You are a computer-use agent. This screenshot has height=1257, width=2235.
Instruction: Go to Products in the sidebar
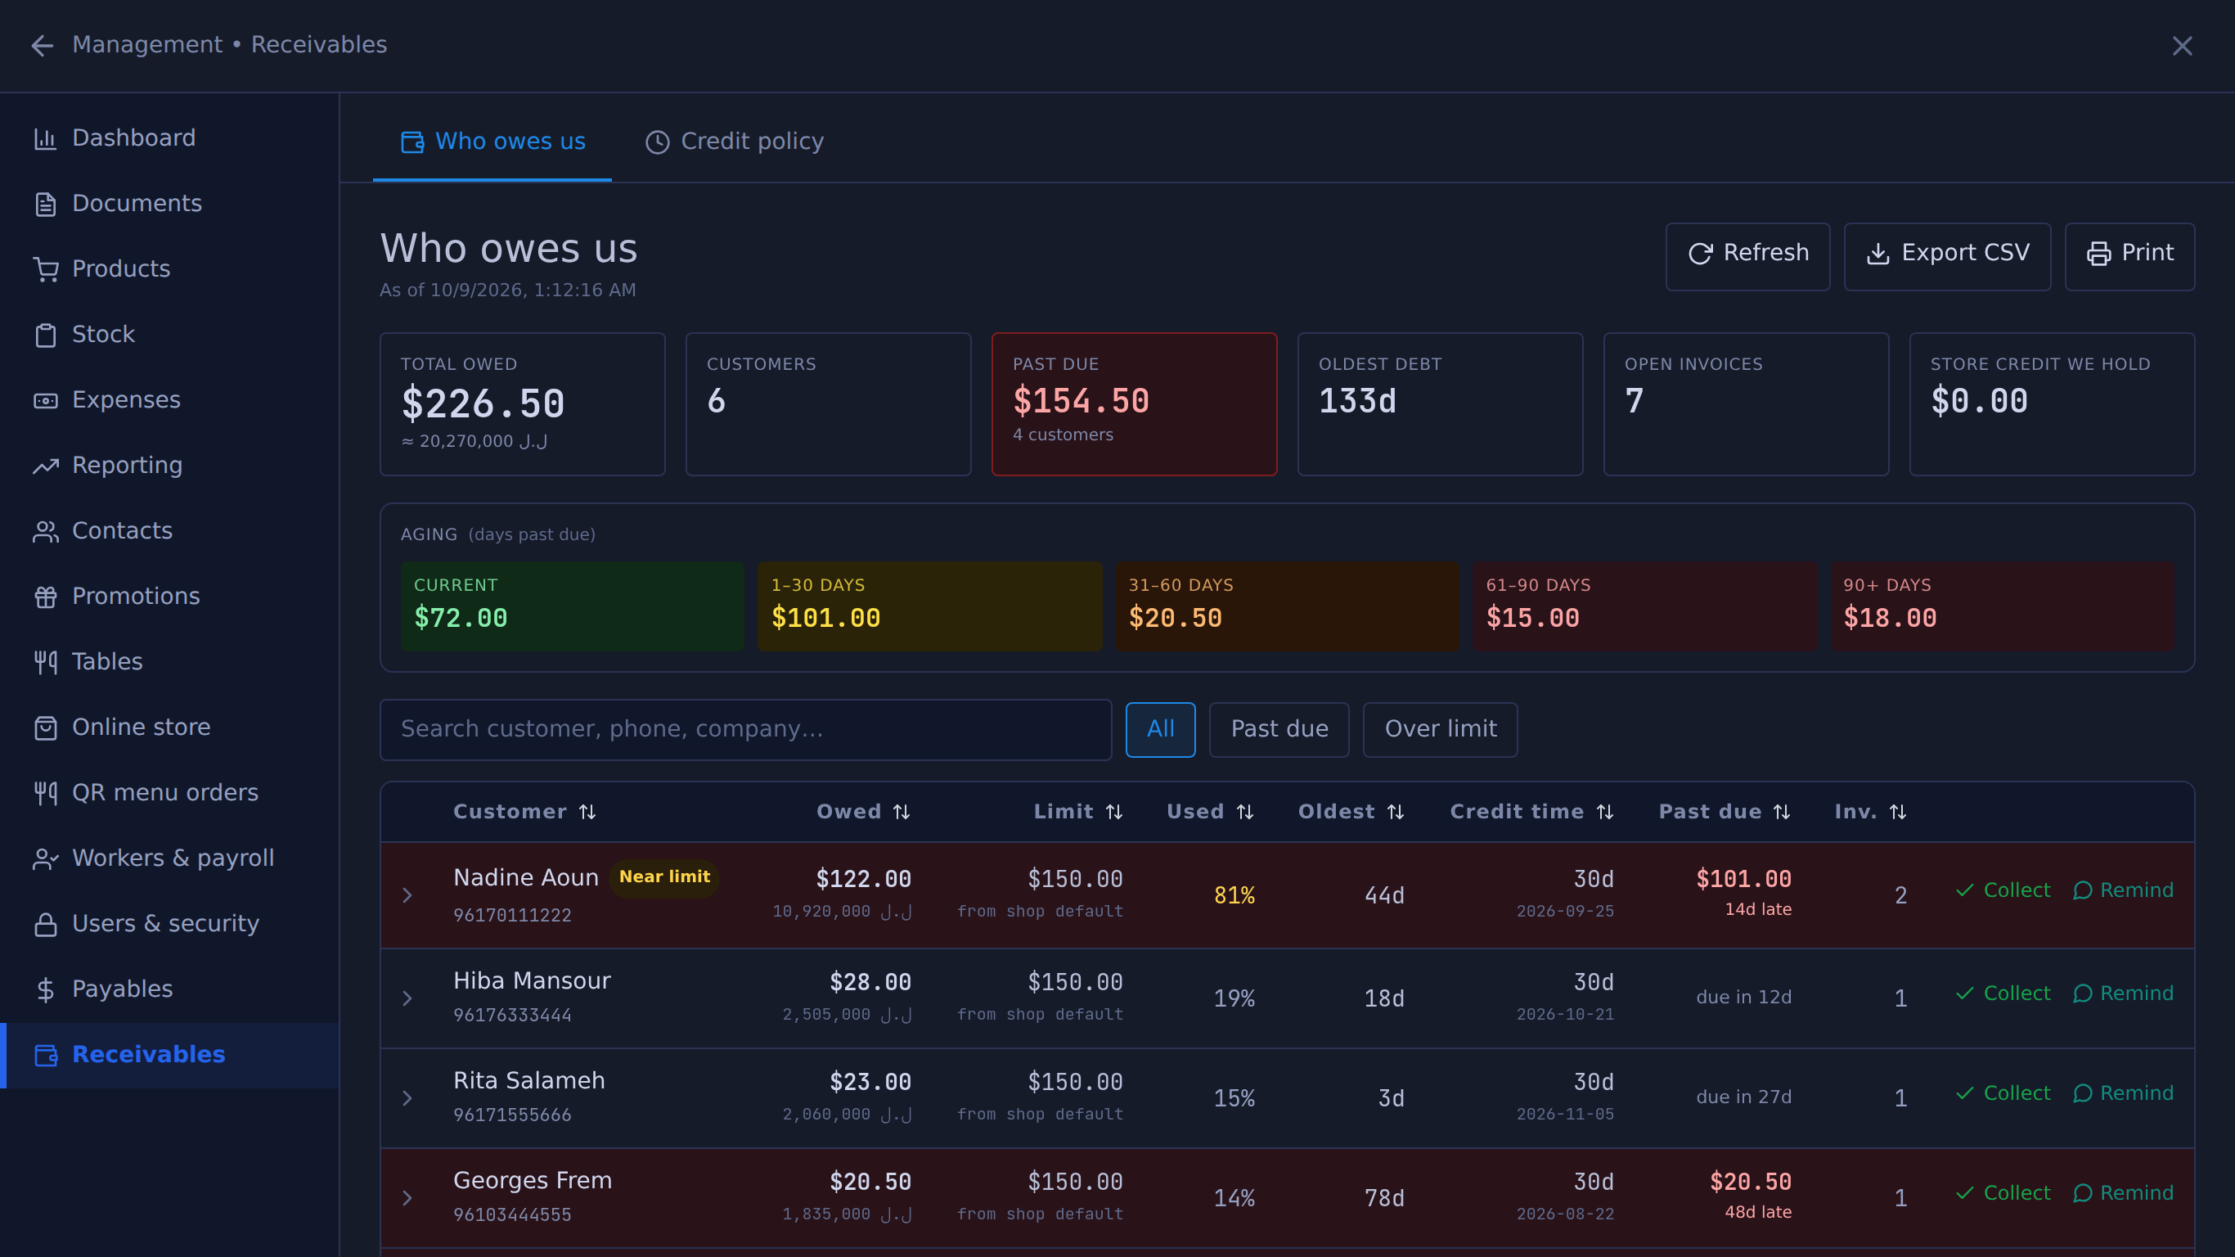(x=170, y=269)
